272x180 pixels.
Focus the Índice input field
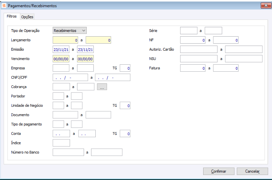coord(61,143)
